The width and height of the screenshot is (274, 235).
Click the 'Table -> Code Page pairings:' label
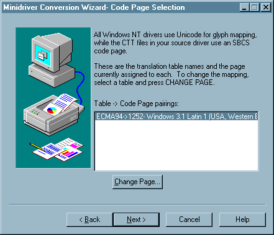[136, 104]
